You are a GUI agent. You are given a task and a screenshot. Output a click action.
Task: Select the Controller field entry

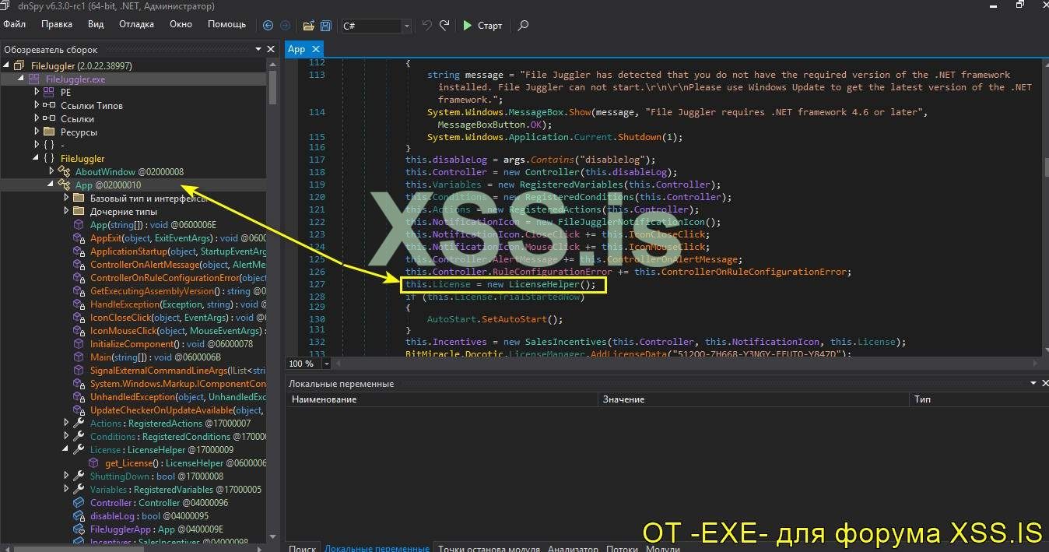pyautogui.click(x=159, y=502)
